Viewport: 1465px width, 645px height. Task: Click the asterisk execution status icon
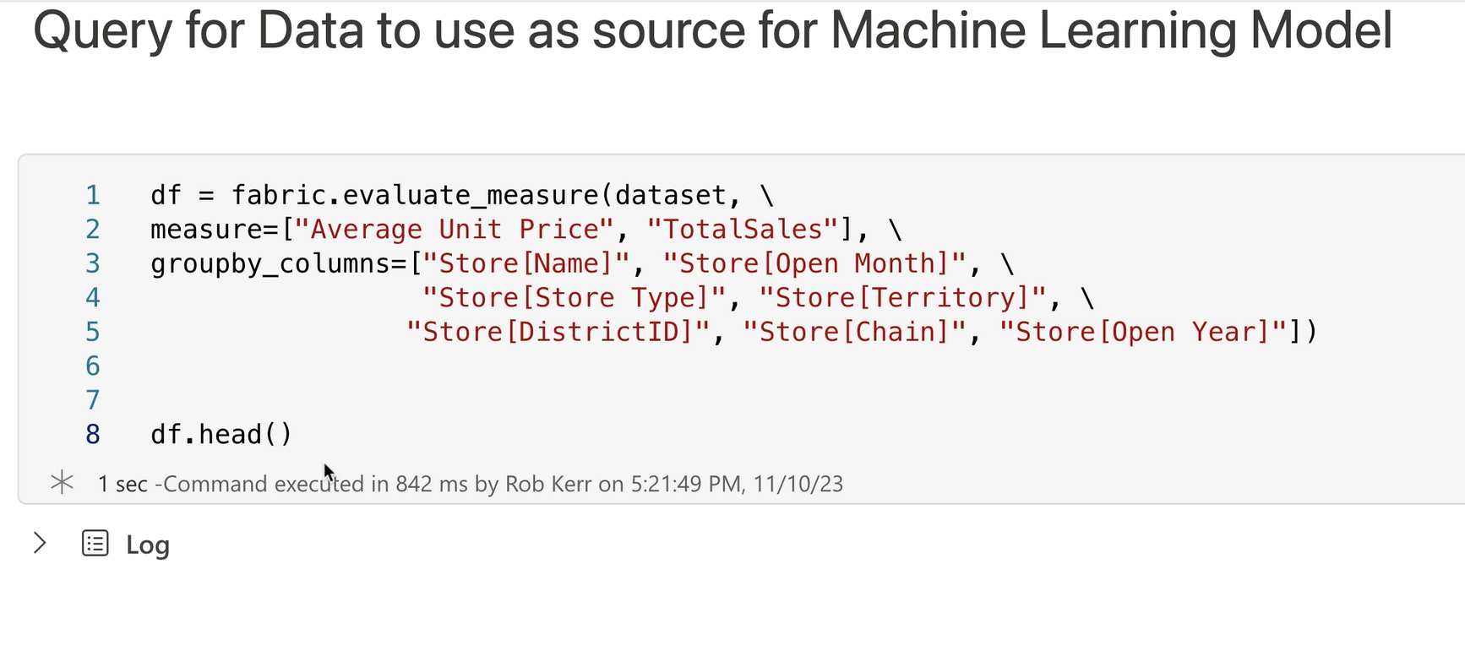click(x=62, y=483)
